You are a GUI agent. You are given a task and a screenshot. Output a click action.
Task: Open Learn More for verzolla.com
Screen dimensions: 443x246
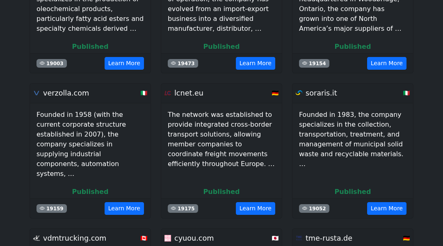tap(124, 208)
